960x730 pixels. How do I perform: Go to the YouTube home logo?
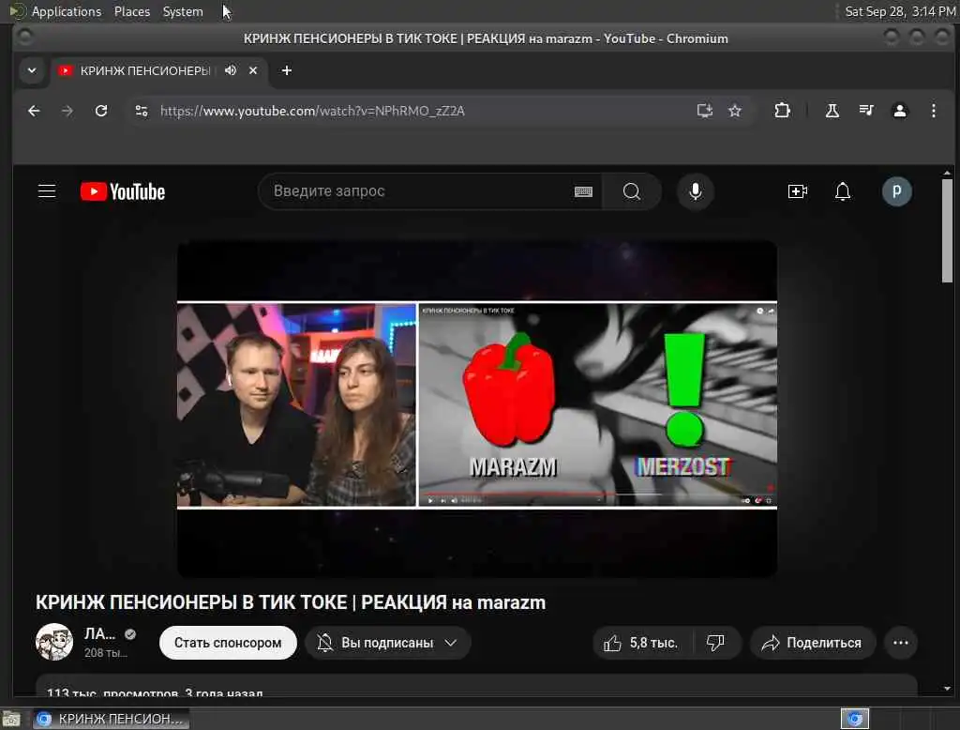pyautogui.click(x=123, y=191)
